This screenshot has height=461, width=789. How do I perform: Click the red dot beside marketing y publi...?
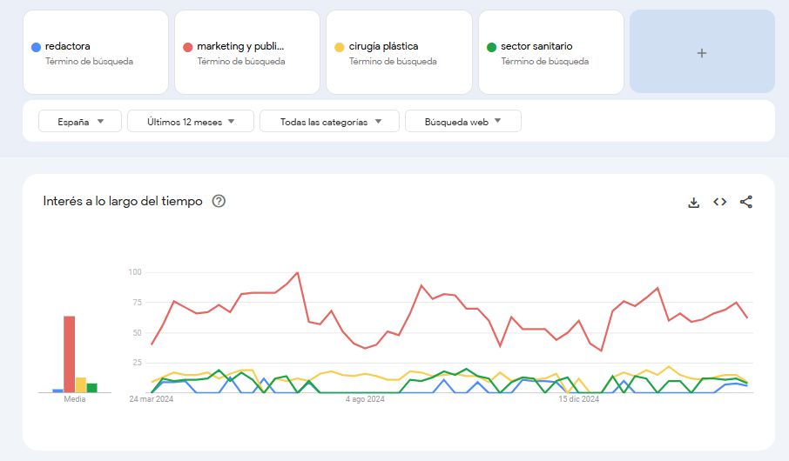pyautogui.click(x=187, y=47)
